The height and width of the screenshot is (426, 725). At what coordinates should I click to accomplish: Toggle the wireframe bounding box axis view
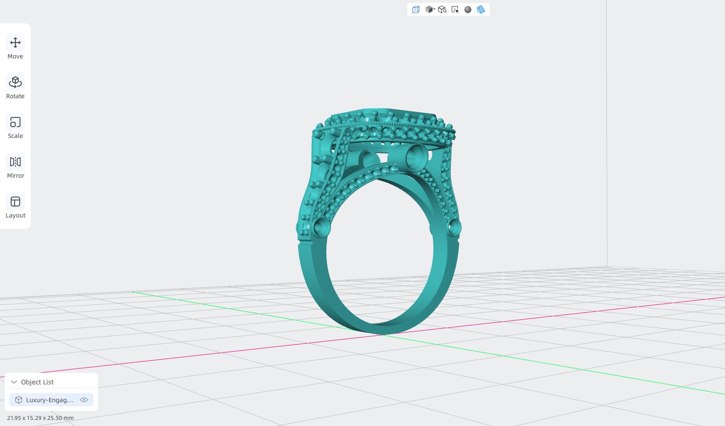416,9
